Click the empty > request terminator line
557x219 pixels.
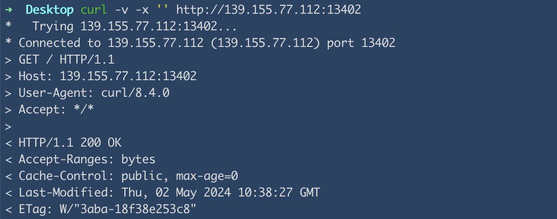8,127
